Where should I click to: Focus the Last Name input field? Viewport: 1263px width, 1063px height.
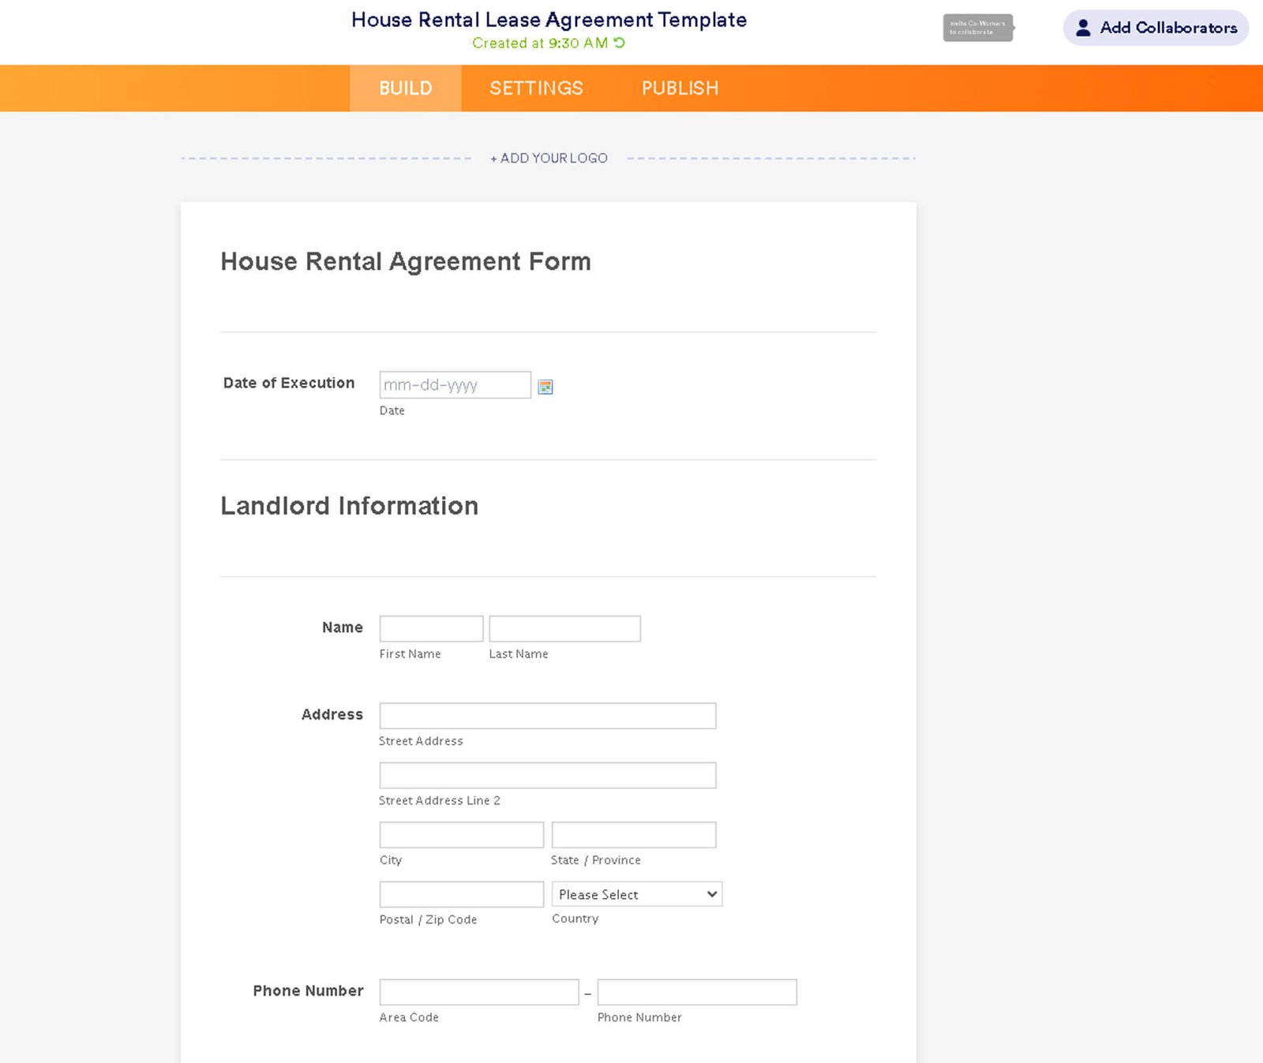coord(564,629)
